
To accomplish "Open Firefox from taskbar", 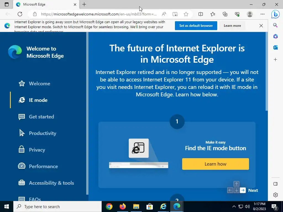I will (x=122, y=206).
